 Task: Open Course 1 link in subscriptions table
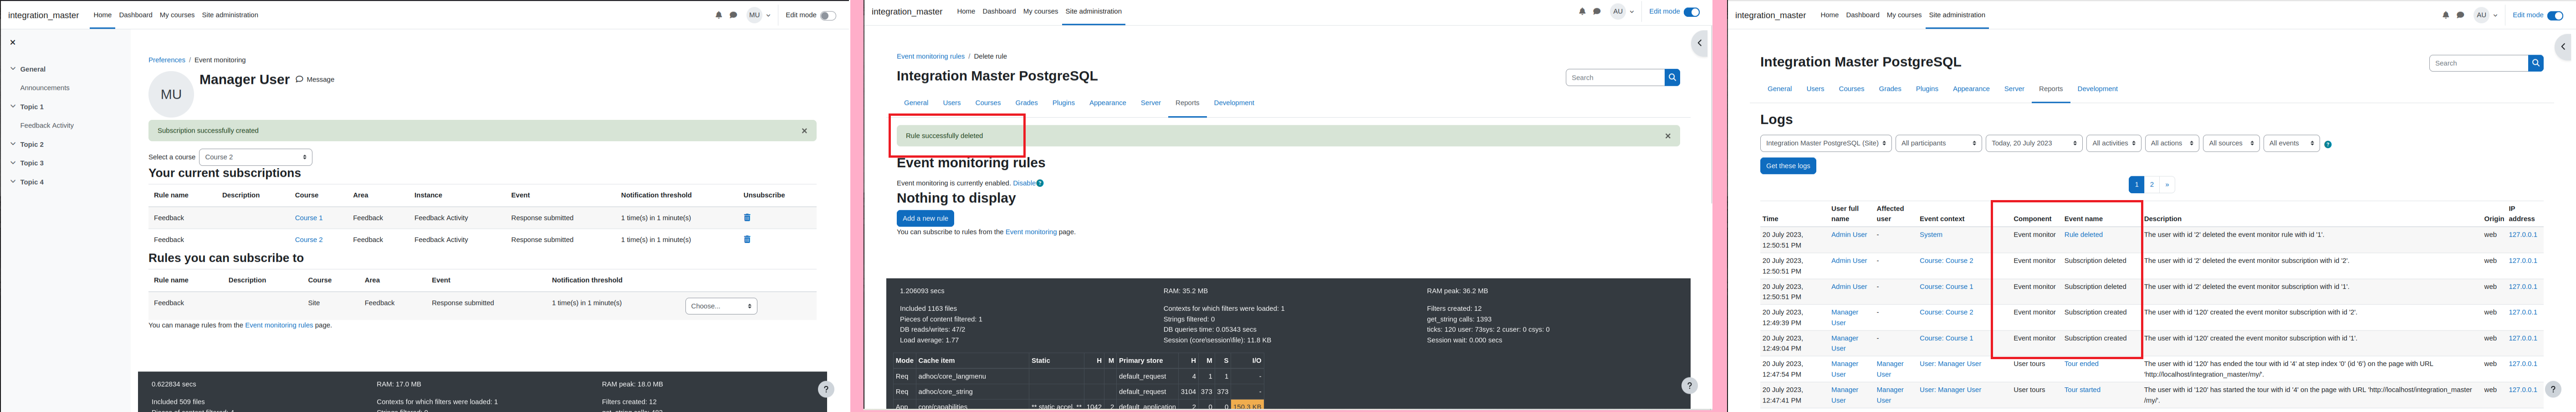309,218
